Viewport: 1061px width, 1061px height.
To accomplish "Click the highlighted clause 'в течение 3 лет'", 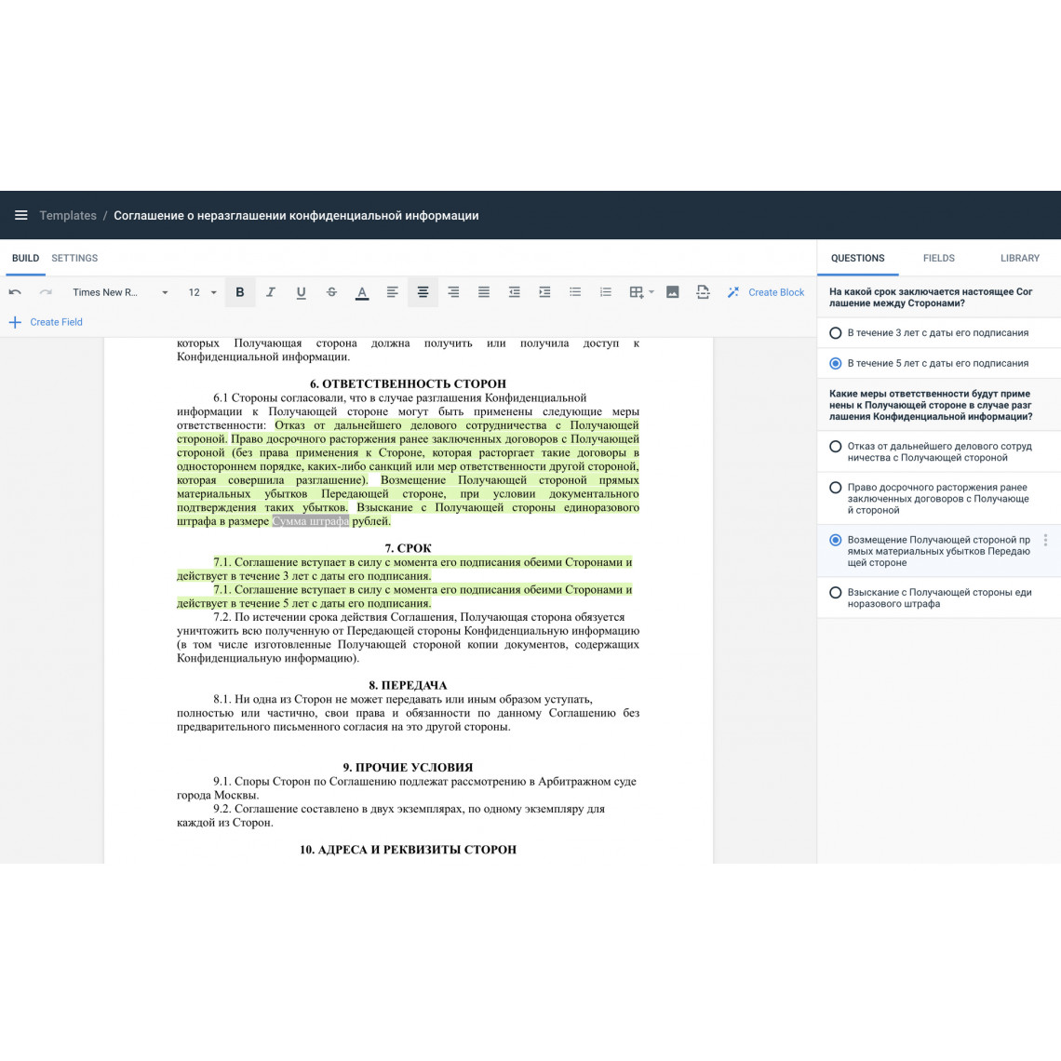I will (405, 569).
